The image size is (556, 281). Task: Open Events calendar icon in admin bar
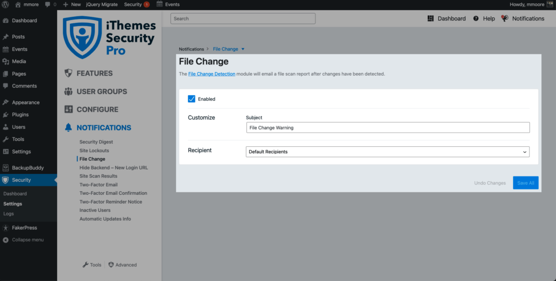click(x=160, y=4)
